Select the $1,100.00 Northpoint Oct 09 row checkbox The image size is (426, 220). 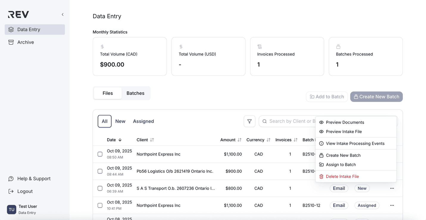tap(100, 154)
